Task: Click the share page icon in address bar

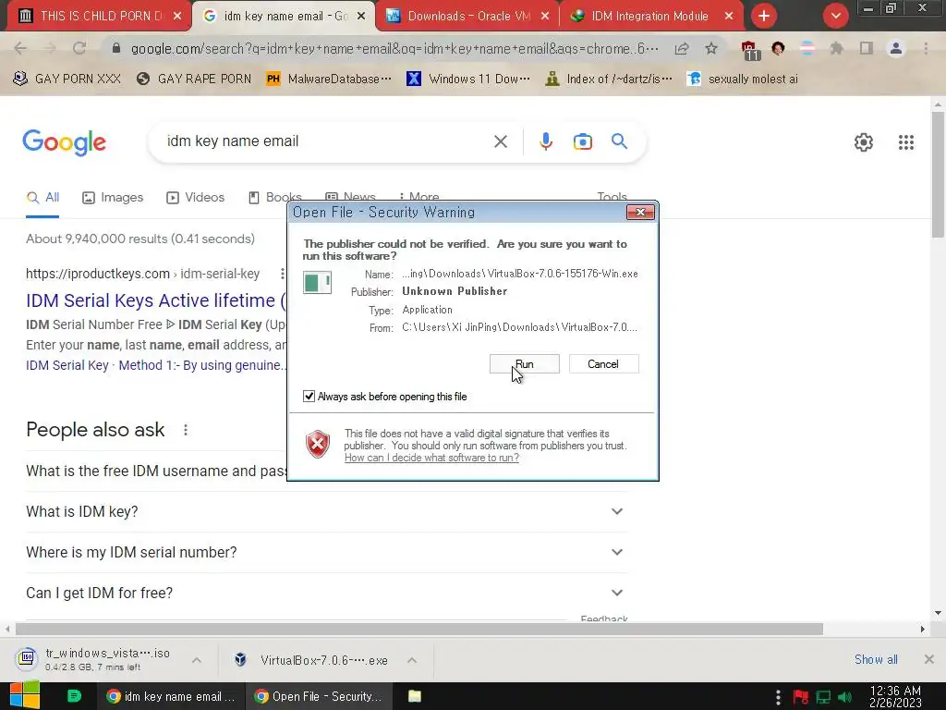Action: pyautogui.click(x=682, y=48)
